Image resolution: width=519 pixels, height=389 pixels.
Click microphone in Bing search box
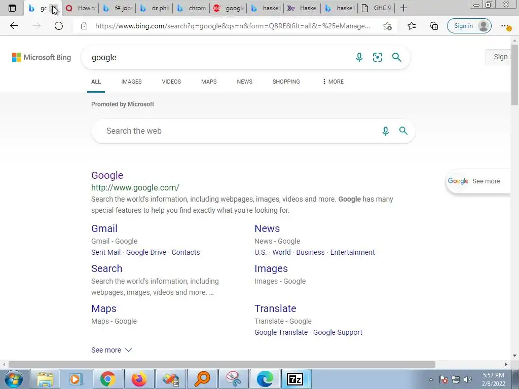[x=359, y=57]
